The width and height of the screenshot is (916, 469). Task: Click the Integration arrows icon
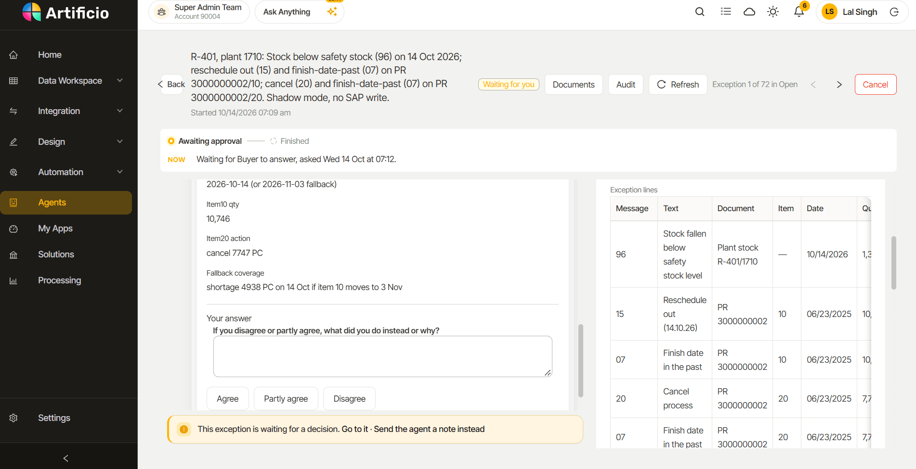point(13,111)
